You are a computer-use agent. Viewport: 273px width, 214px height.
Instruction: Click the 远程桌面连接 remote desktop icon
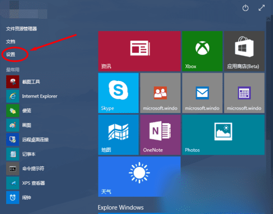(13, 140)
